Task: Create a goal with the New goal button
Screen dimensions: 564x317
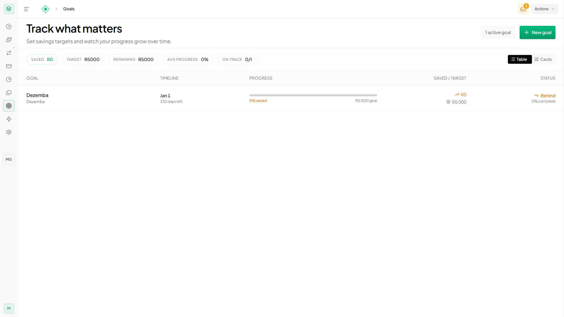Action: [x=537, y=32]
